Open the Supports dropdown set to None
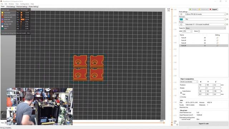 click(x=206, y=28)
